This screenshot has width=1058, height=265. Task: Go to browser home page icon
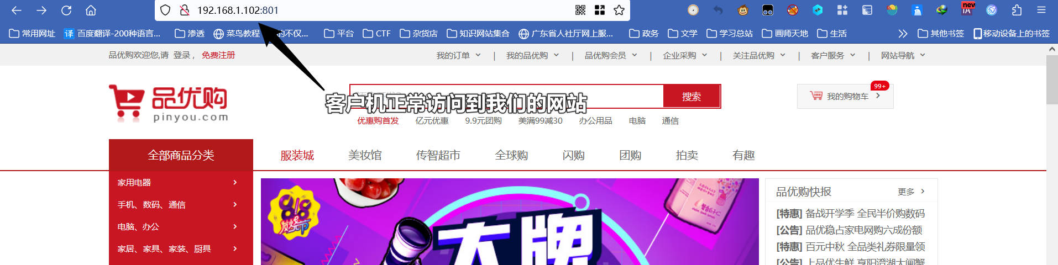click(91, 10)
